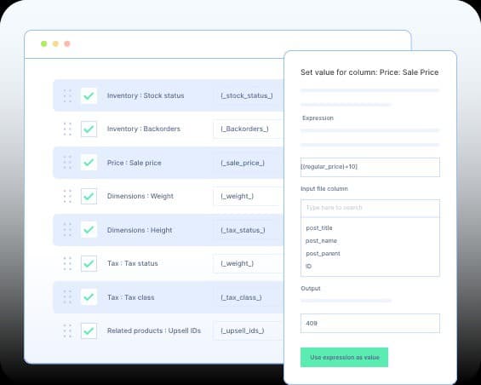Viewport: 481px width, 385px height.
Task: Uncheck the Price : Sale price checkbox
Action: pos(89,163)
